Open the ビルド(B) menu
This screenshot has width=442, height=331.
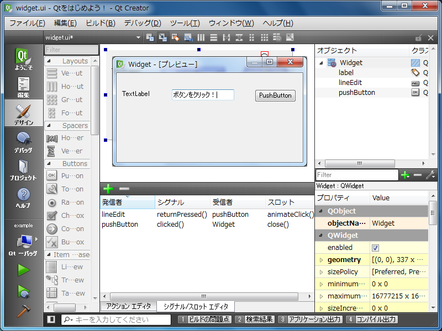click(100, 23)
